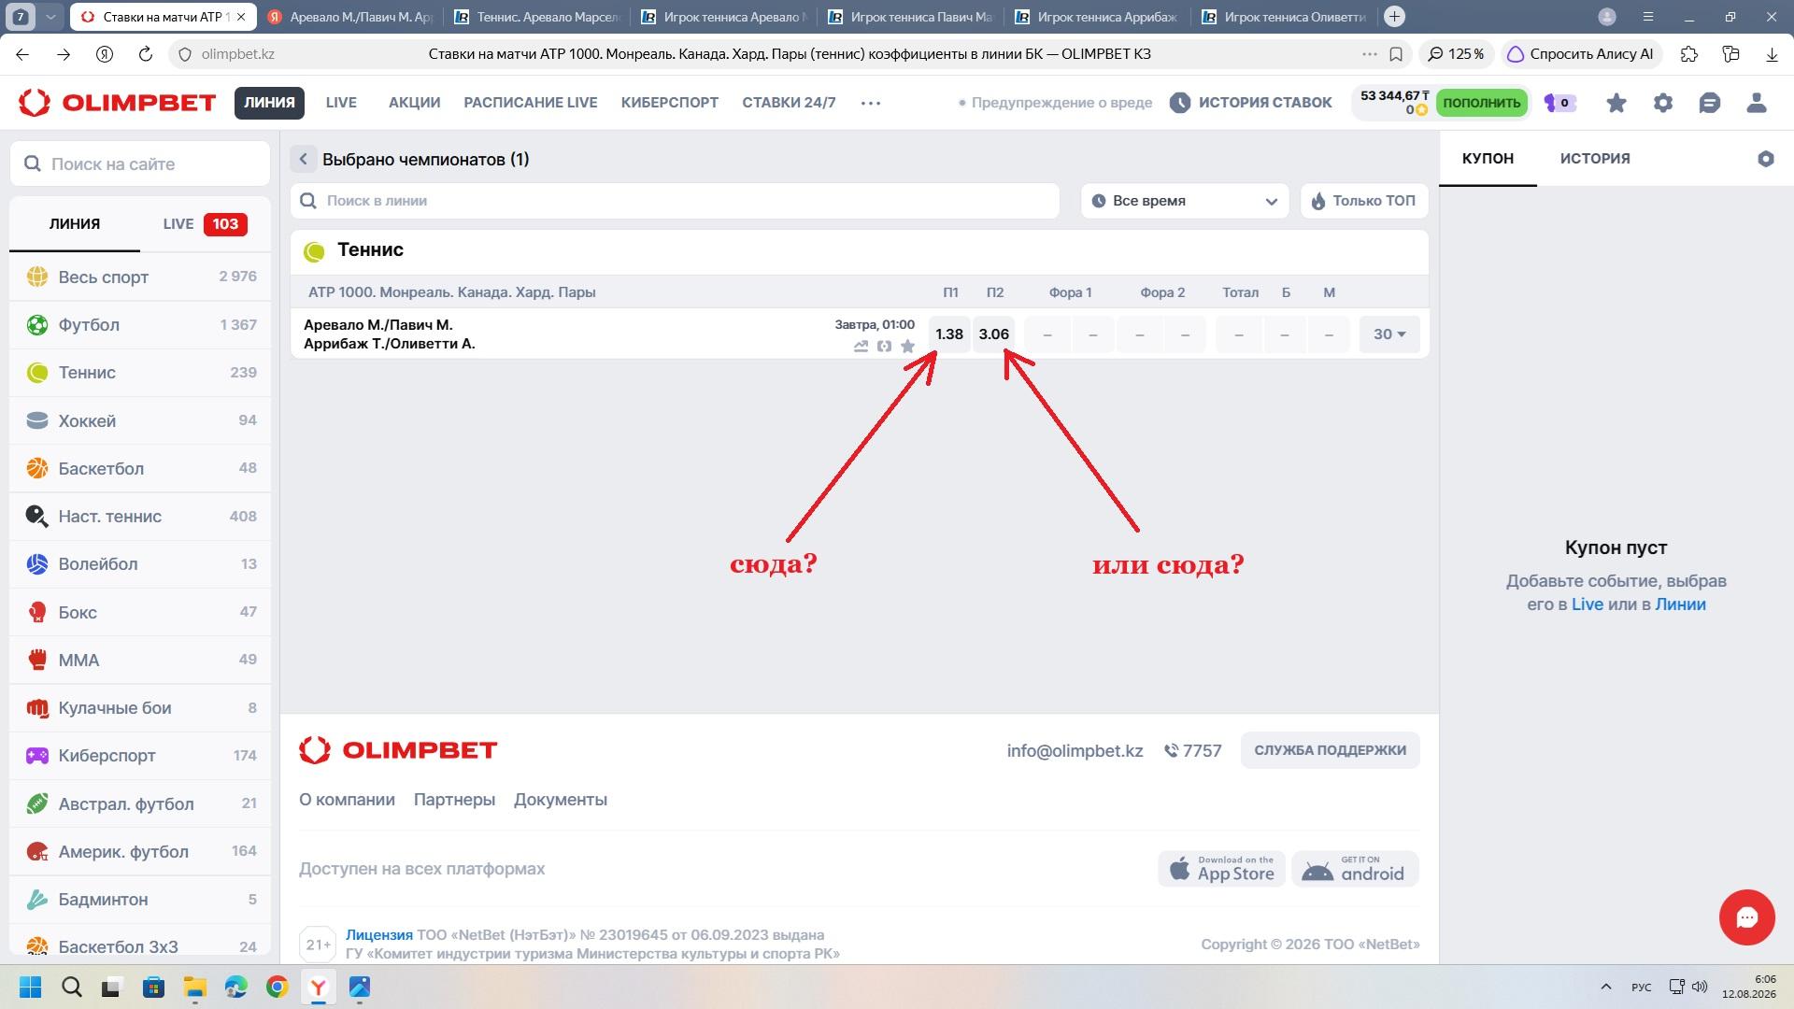Open the Лицензия link in footer
1794x1009 pixels.
coord(379,935)
